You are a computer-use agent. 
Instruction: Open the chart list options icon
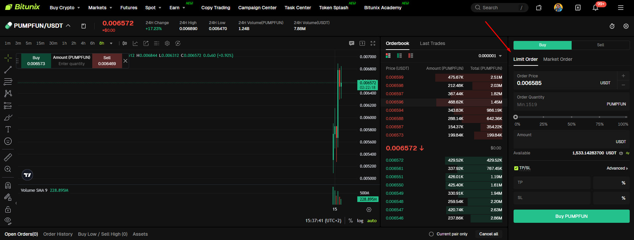[x=157, y=43]
